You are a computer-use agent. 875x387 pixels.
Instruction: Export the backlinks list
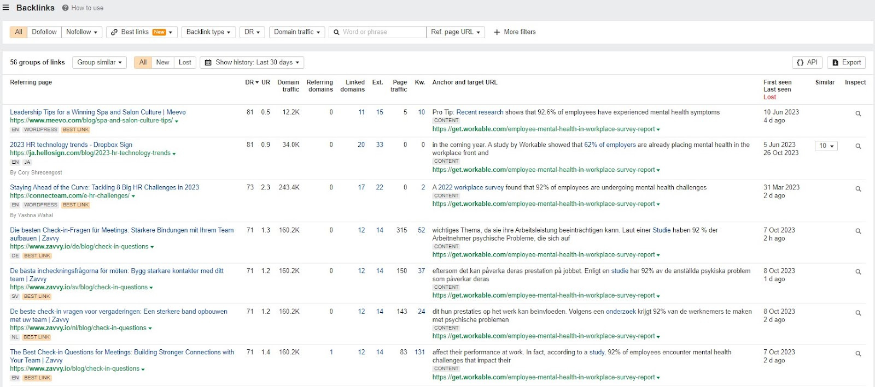click(x=847, y=62)
